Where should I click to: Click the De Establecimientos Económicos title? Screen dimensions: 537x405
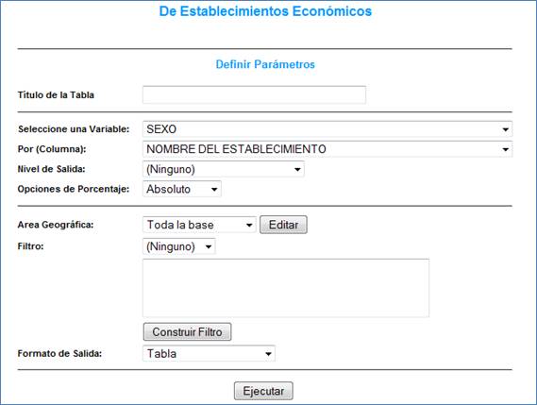(265, 11)
